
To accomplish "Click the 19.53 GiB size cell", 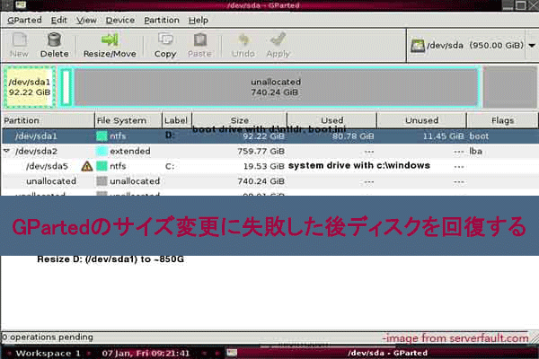I will 263,166.
